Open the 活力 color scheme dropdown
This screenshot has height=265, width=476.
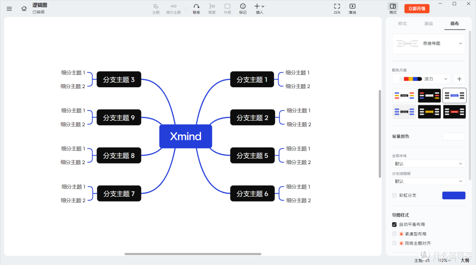point(421,79)
